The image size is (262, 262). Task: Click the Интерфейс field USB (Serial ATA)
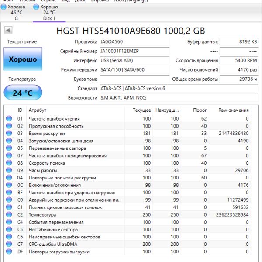134,61
